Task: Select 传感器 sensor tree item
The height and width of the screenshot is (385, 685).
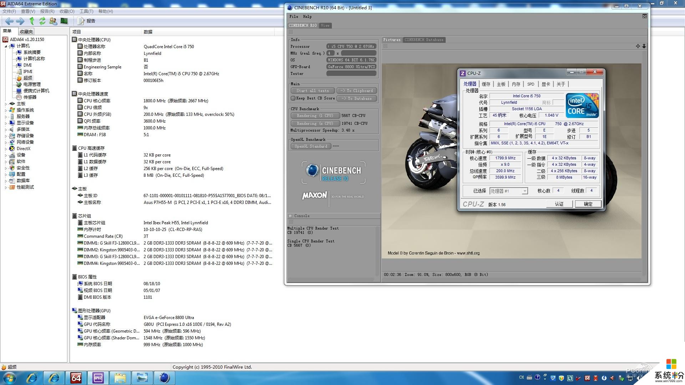Action: click(30, 97)
